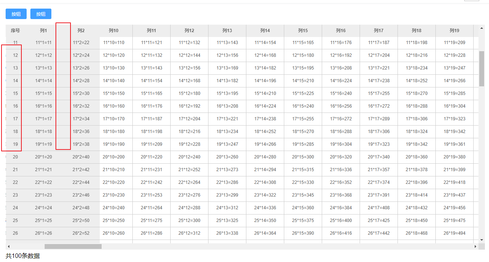Open the 19*19=361 link

pos(454,144)
